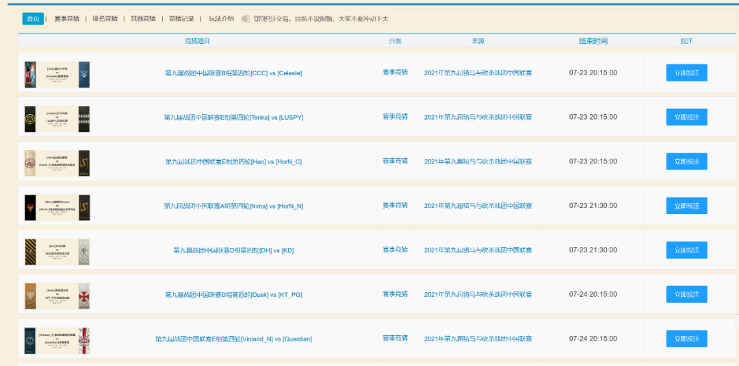
Task: Open source link in Tenka vs LUSPY row
Action: pos(478,117)
